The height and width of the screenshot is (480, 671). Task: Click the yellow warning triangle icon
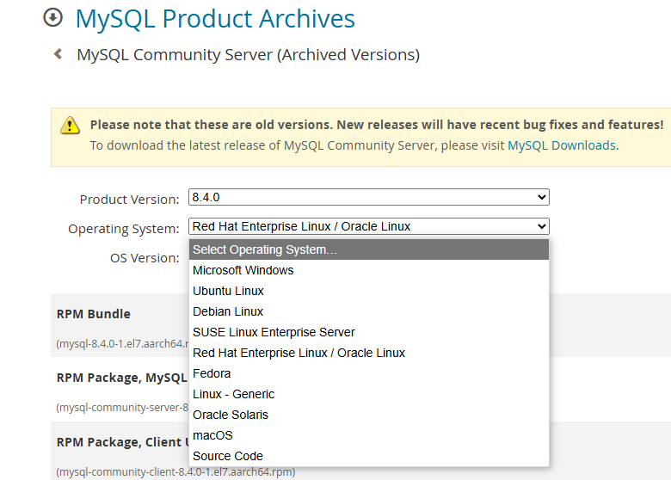click(70, 126)
